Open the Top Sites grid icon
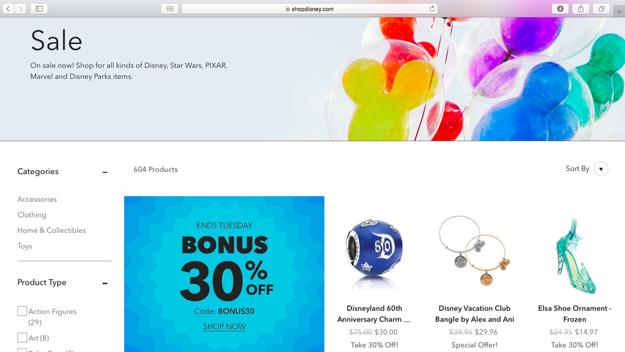Screen dimensions: 625x352 click(x=170, y=9)
